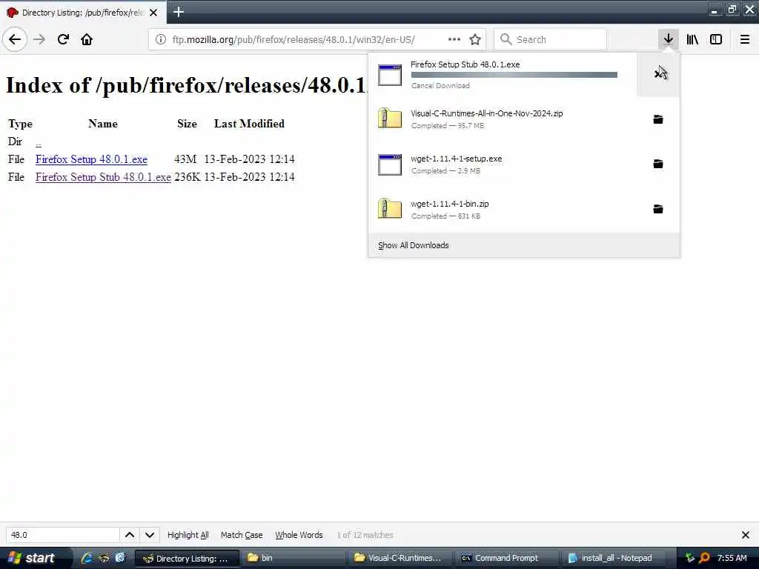This screenshot has width=759, height=569.
Task: Switch to Command Prompt taskbar button
Action: pos(506,558)
